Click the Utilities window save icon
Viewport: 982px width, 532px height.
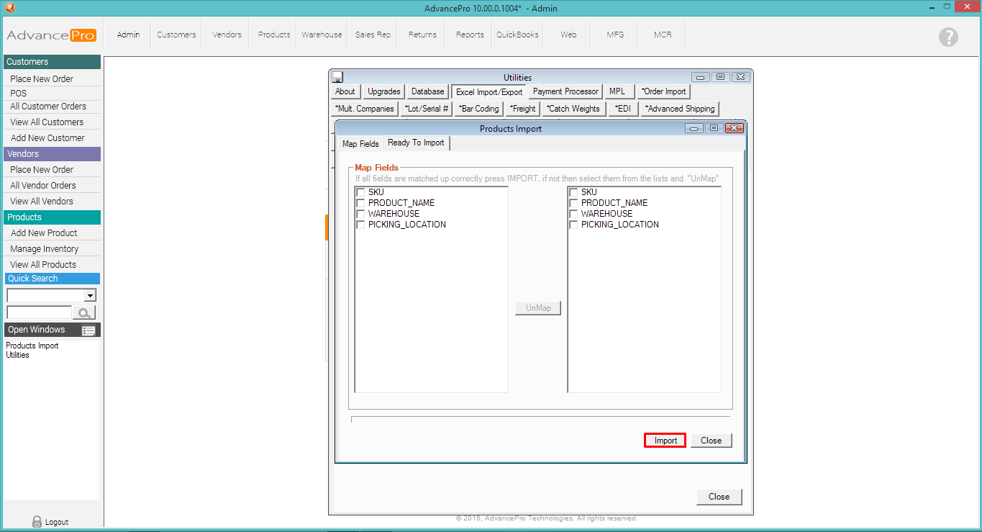click(x=337, y=77)
